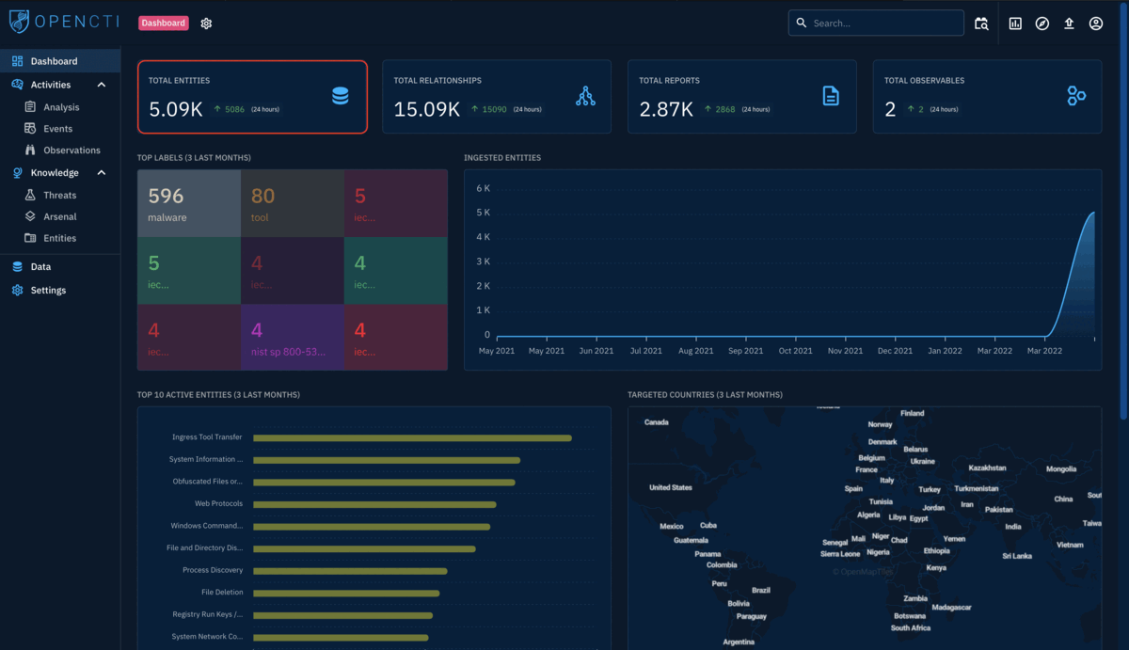1129x650 pixels.
Task: Select the flask icon for Threats
Action: click(31, 195)
